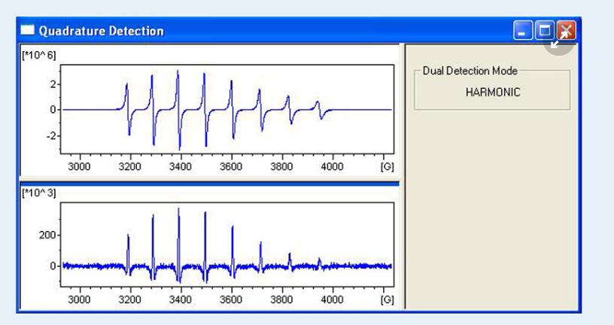Click the Quadrature Detection title bar text
The width and height of the screenshot is (614, 325).
101,31
